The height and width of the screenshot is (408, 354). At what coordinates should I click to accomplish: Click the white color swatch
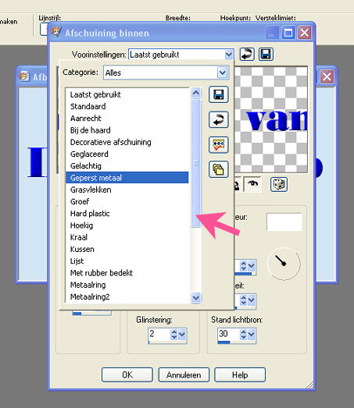point(284,222)
